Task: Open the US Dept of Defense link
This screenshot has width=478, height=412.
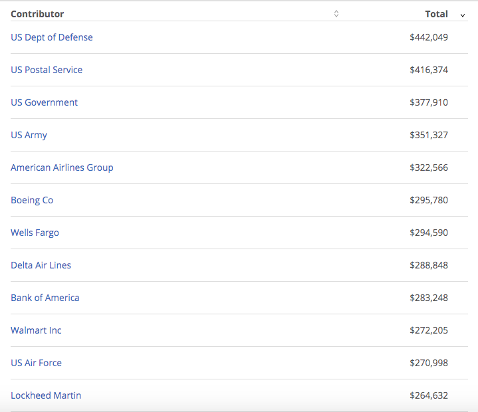Action: 52,37
